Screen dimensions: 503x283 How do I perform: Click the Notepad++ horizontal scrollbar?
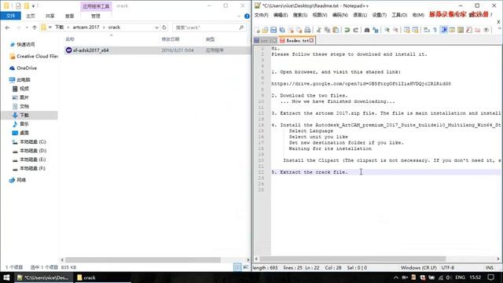pyautogui.click(x=353, y=259)
